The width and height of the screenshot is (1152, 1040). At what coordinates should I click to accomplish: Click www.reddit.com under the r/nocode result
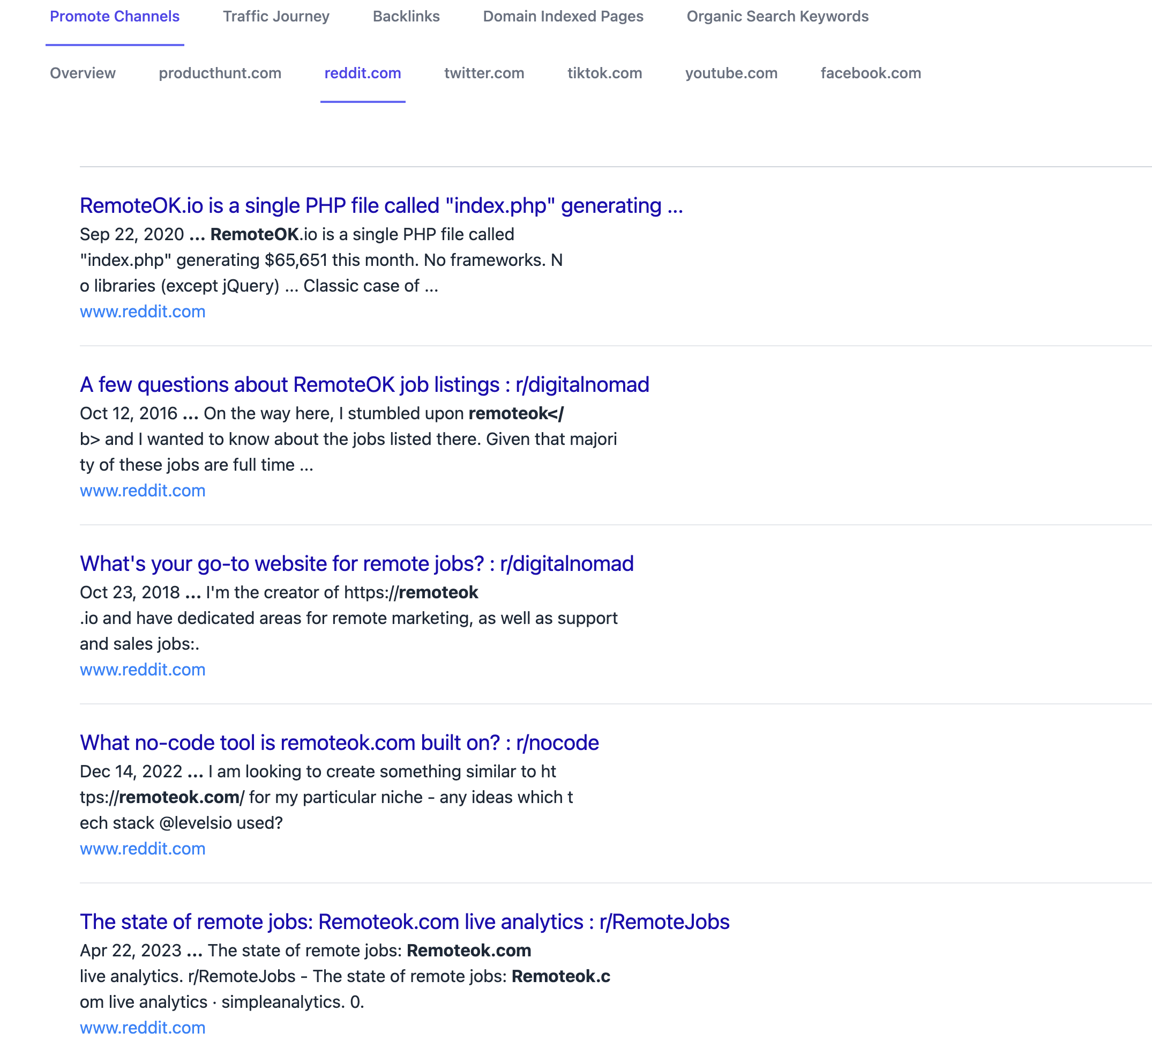tap(142, 849)
